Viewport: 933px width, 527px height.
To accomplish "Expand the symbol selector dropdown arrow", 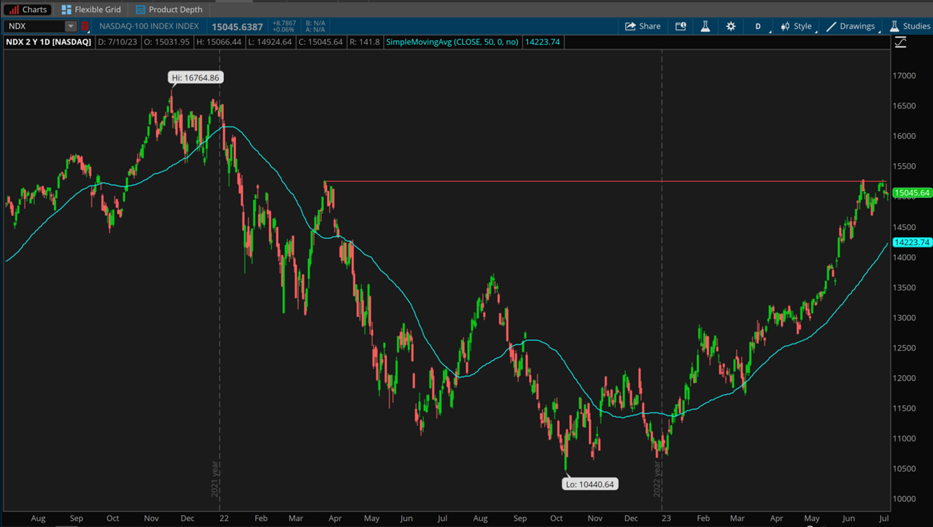I will pos(71,26).
